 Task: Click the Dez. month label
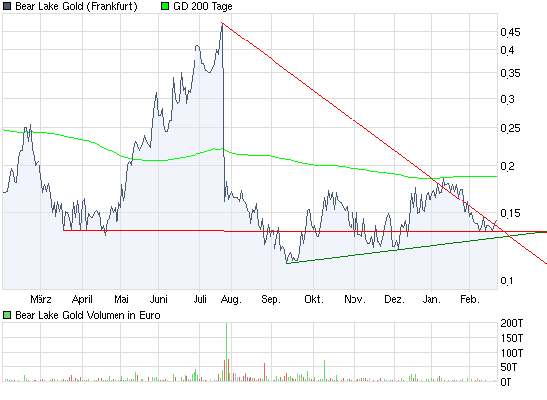tap(394, 299)
